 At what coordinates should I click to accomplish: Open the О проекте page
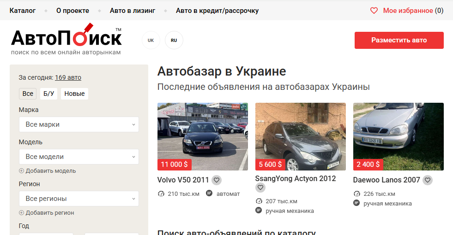(x=73, y=11)
